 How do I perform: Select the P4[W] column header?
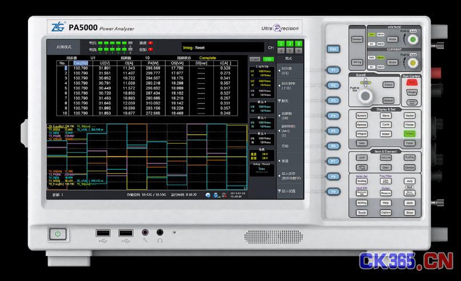click(x=153, y=63)
